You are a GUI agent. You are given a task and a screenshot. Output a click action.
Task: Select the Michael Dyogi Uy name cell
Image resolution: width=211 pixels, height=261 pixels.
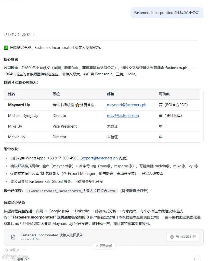tap(23, 116)
